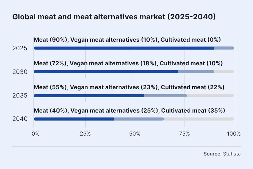
Task: Select the 2030 light blue vegan alternatives segment
Action: [196, 72]
